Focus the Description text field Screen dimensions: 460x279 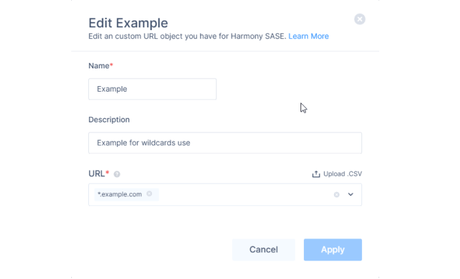(225, 143)
